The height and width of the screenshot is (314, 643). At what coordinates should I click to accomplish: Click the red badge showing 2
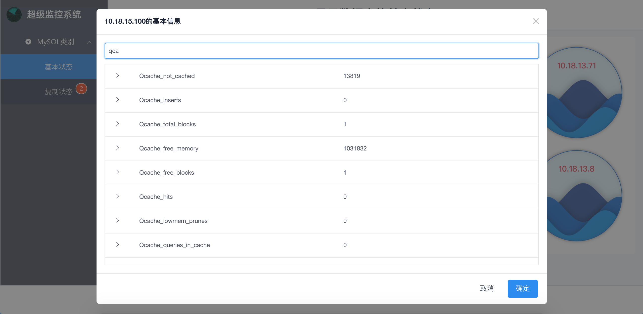81,89
